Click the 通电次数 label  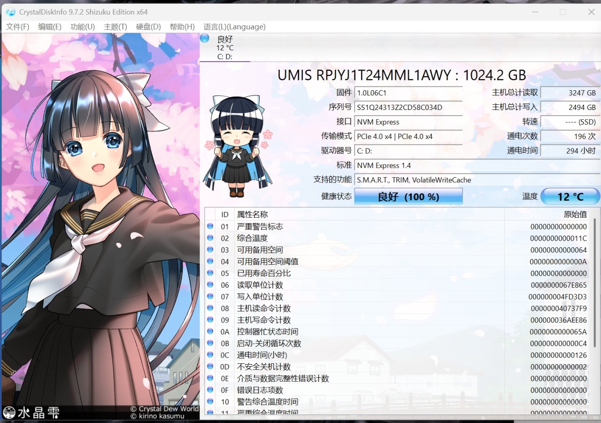tap(523, 136)
